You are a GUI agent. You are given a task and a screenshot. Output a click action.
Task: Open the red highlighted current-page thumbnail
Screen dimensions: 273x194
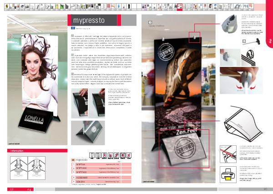coord(180,7)
